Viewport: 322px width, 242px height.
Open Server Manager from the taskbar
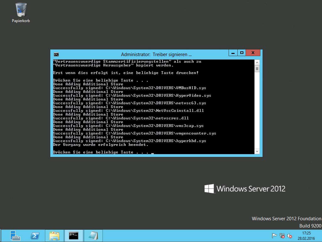pos(15,236)
